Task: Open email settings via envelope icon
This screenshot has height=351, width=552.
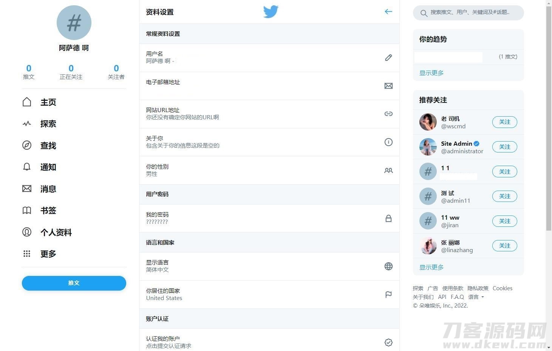Action: [x=388, y=86]
